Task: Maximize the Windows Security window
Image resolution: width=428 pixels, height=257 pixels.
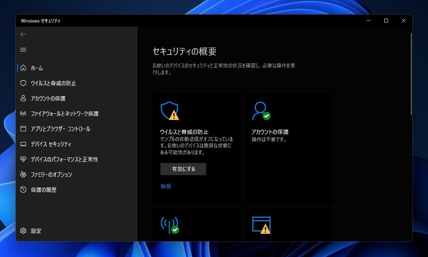Action: click(386, 21)
